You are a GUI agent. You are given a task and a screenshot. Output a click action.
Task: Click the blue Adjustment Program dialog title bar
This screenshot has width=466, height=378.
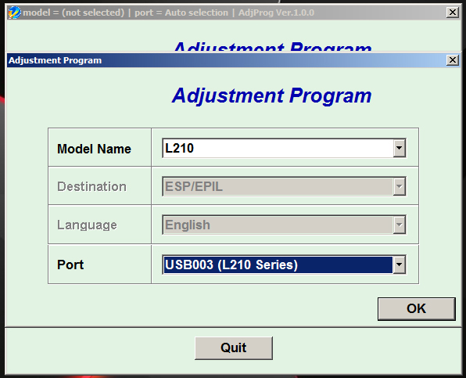[x=226, y=60]
